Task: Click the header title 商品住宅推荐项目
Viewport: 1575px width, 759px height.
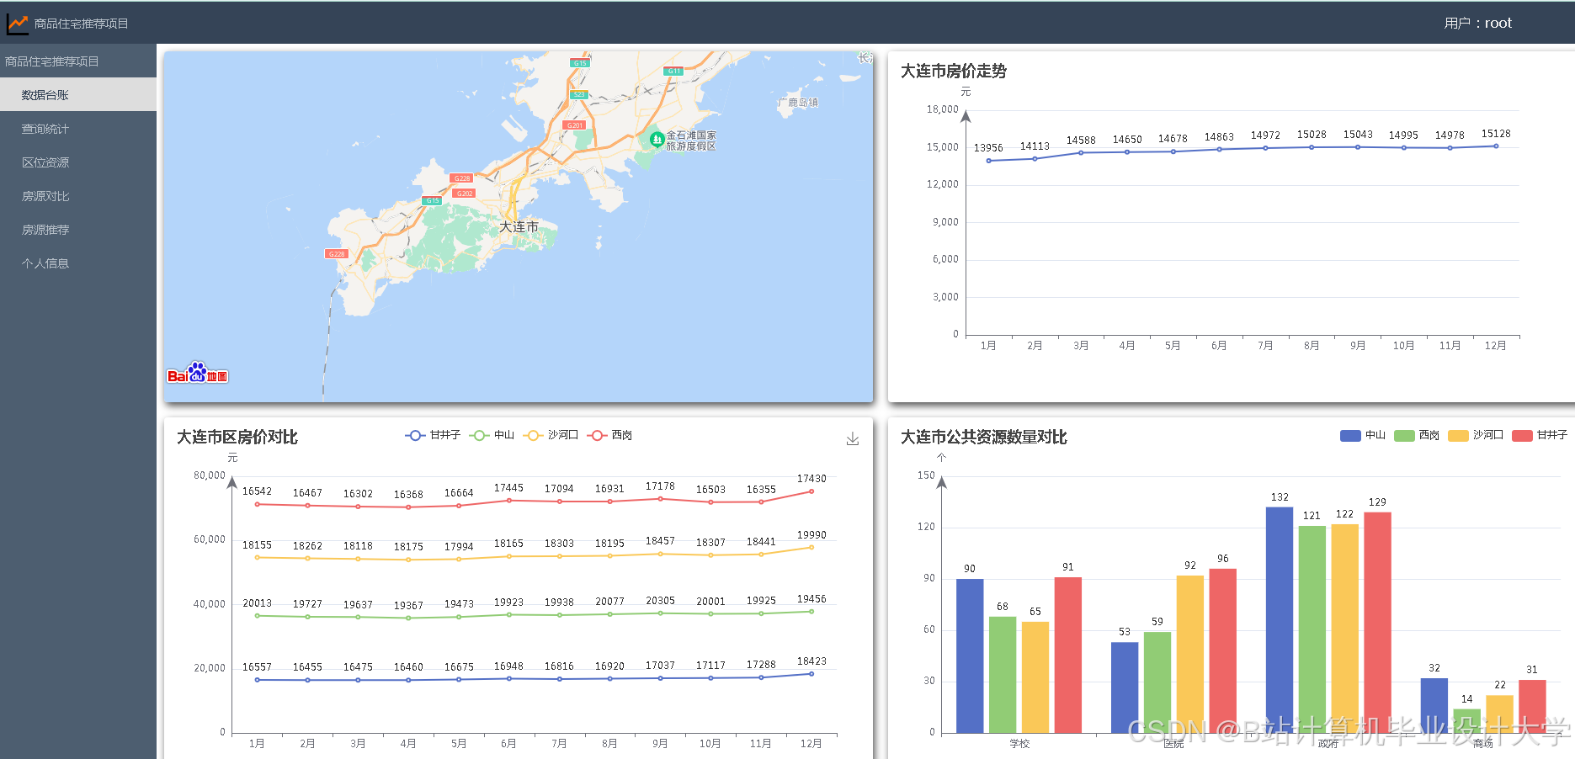Action: [x=81, y=24]
